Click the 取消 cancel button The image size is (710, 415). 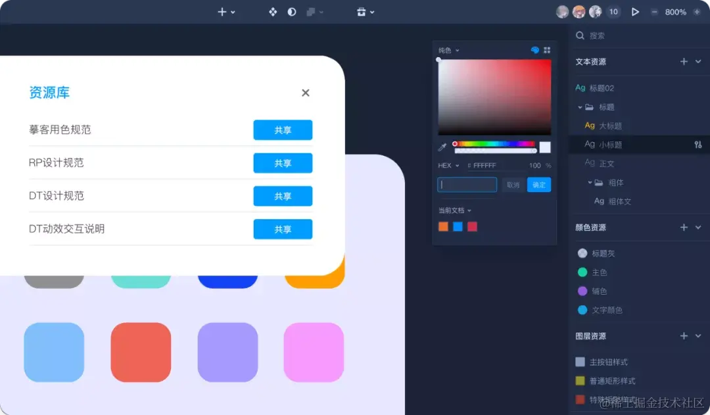(x=513, y=185)
